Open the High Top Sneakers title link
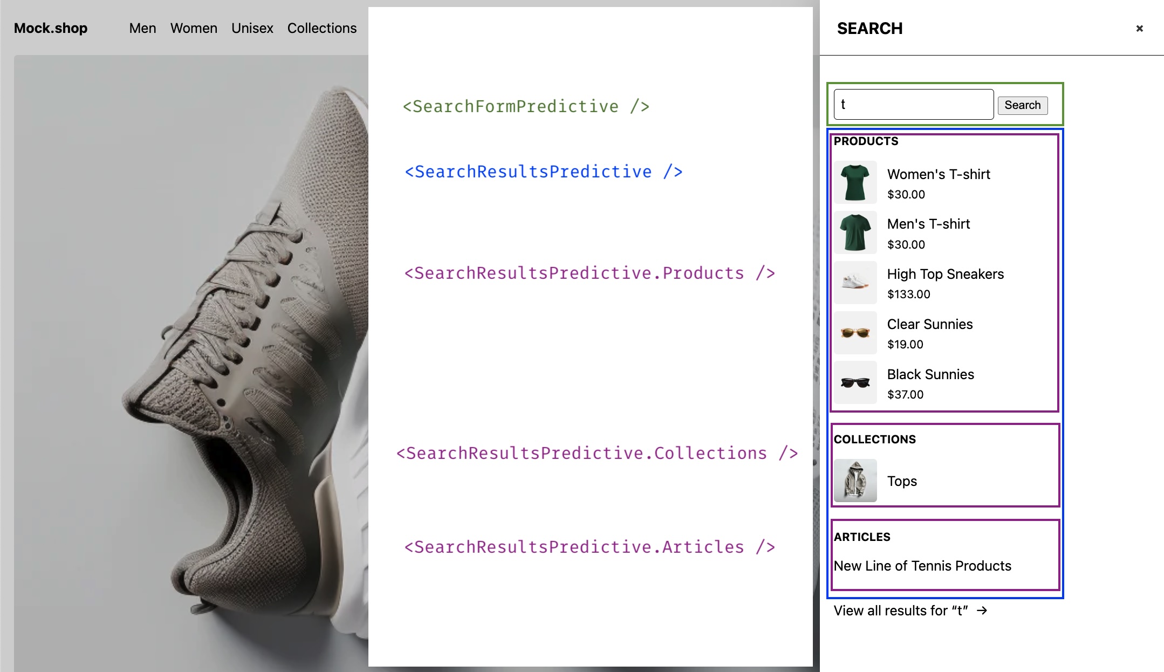The image size is (1164, 672). [945, 274]
